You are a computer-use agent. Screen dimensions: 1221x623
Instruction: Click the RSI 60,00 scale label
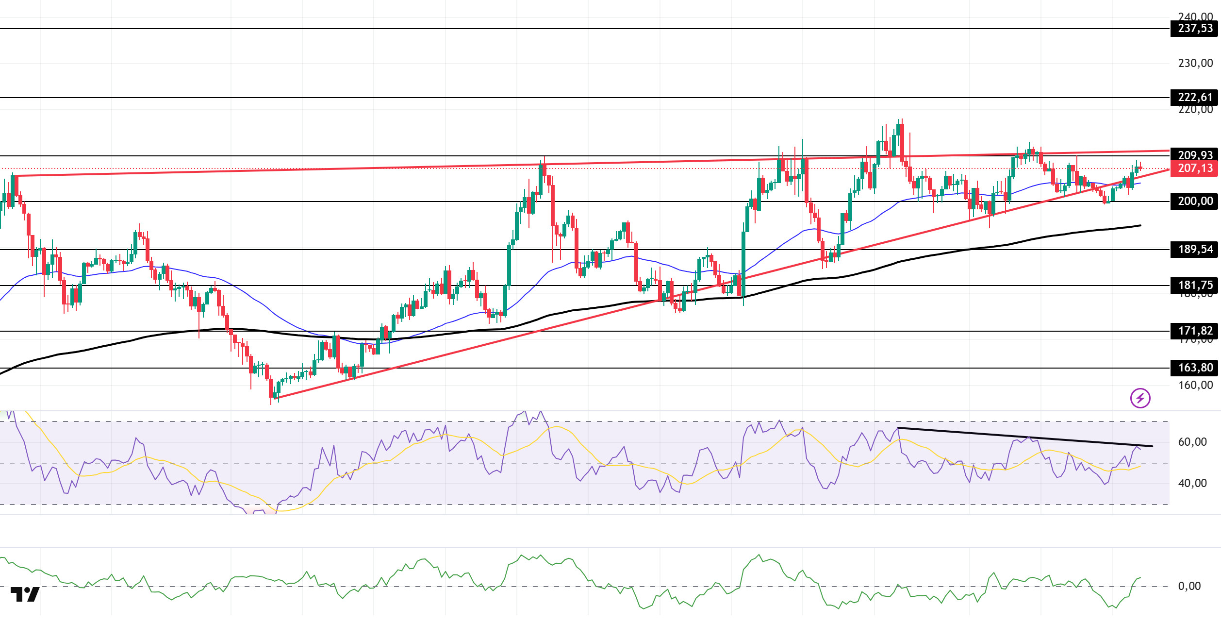1192,442
